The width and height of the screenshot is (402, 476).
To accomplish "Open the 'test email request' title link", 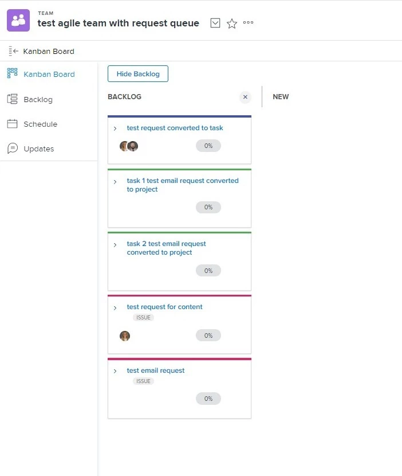I will point(156,370).
